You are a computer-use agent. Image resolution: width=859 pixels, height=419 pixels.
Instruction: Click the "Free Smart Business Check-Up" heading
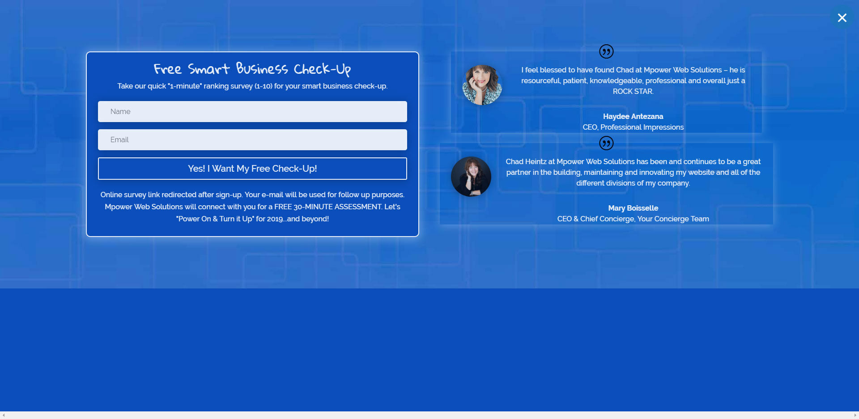[x=252, y=69]
